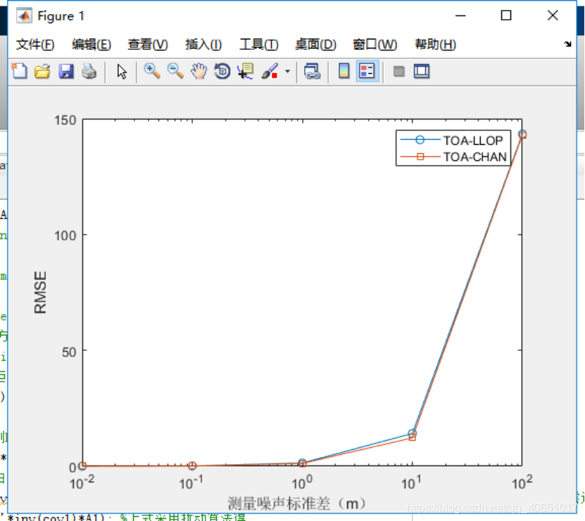Screen dimensions: 585x521
Task: Toggle the Insert Legend toolbar button
Action: [367, 71]
